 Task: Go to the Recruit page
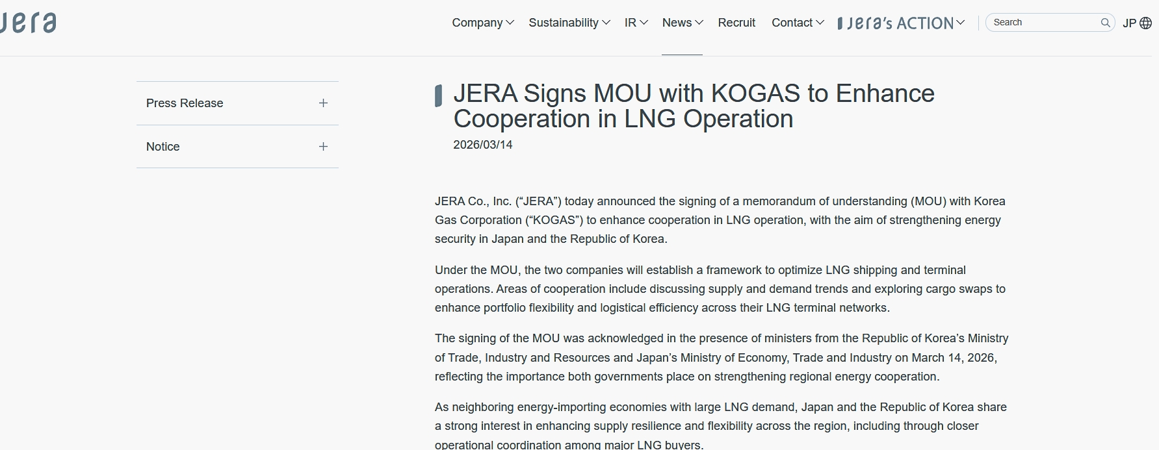click(736, 23)
